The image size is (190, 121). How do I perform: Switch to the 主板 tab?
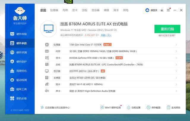[84, 10]
